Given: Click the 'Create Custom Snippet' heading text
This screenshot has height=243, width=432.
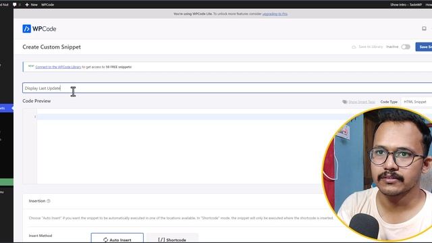Looking at the screenshot, I should [51, 47].
